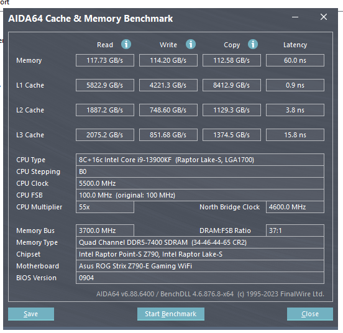Start the benchmark run
Image resolution: width=343 pixels, height=333 pixels.
tap(171, 314)
